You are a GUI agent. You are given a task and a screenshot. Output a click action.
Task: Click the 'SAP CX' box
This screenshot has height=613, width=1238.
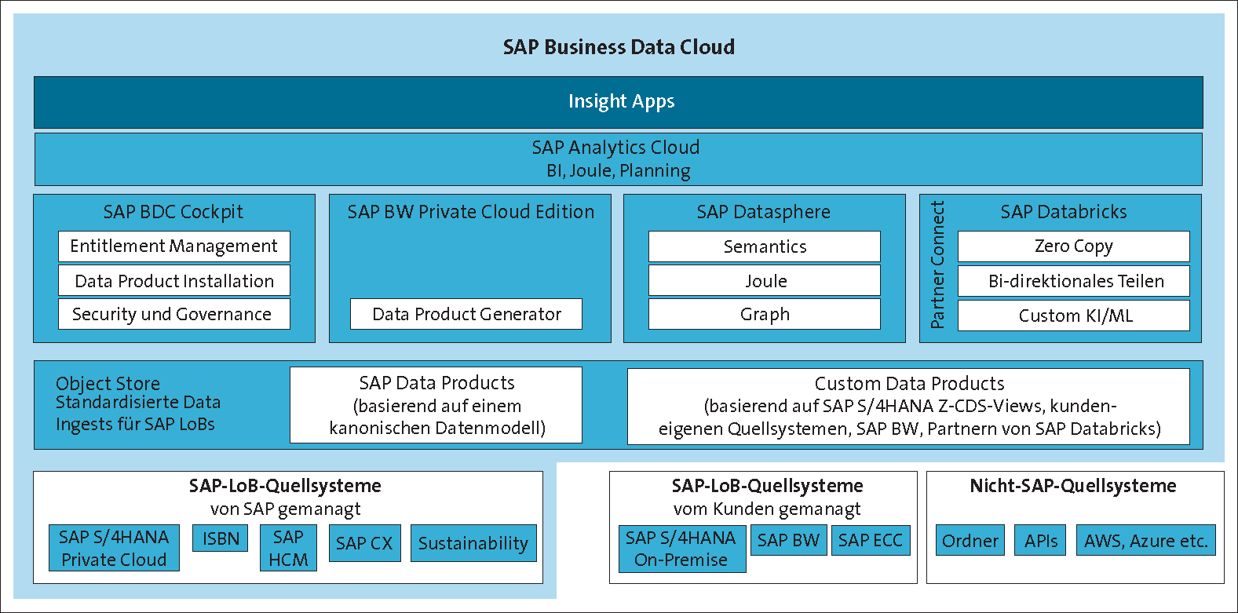coord(364,543)
